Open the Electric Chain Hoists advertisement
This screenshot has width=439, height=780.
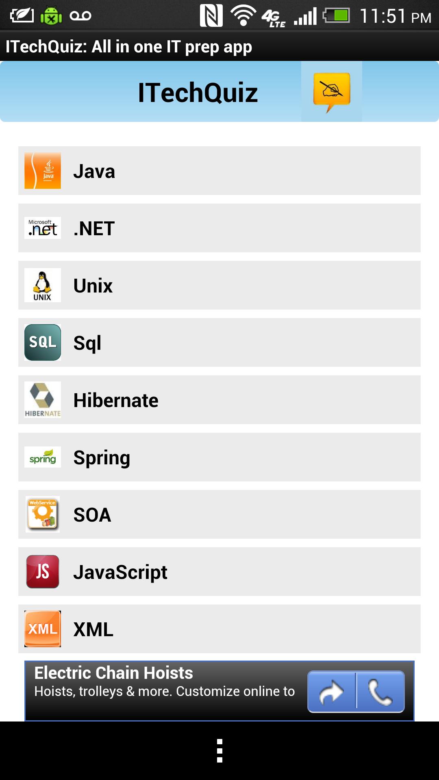(x=163, y=687)
